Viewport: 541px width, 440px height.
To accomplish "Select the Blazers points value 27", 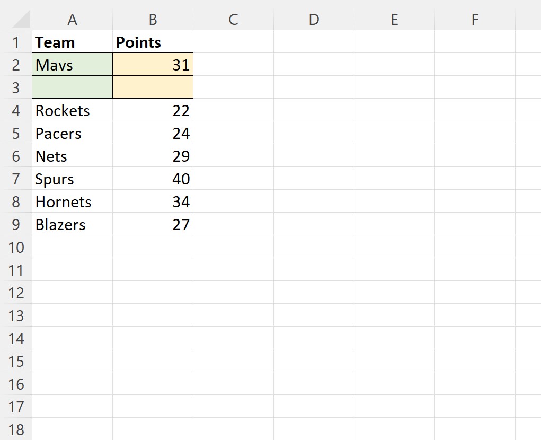I will [153, 224].
